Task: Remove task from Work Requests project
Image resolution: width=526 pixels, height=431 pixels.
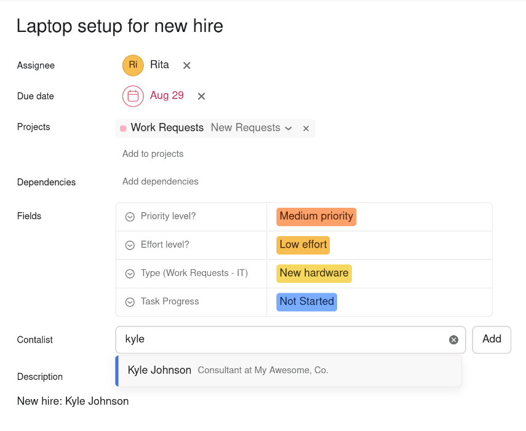Action: pyautogui.click(x=306, y=129)
